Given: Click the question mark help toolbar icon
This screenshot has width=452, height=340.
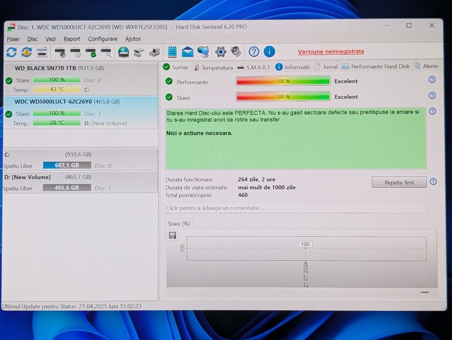Looking at the screenshot, I should [x=253, y=52].
